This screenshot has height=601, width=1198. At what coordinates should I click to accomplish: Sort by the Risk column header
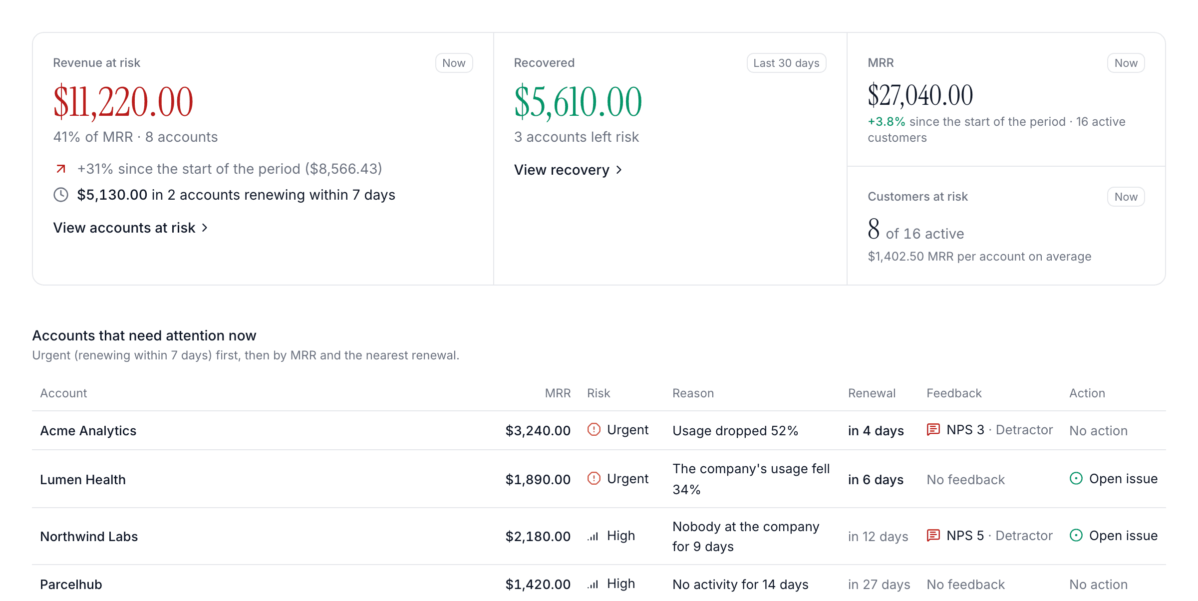[x=599, y=393]
